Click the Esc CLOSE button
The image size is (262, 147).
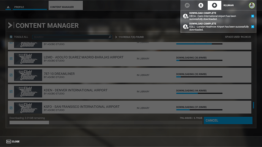click(13, 141)
